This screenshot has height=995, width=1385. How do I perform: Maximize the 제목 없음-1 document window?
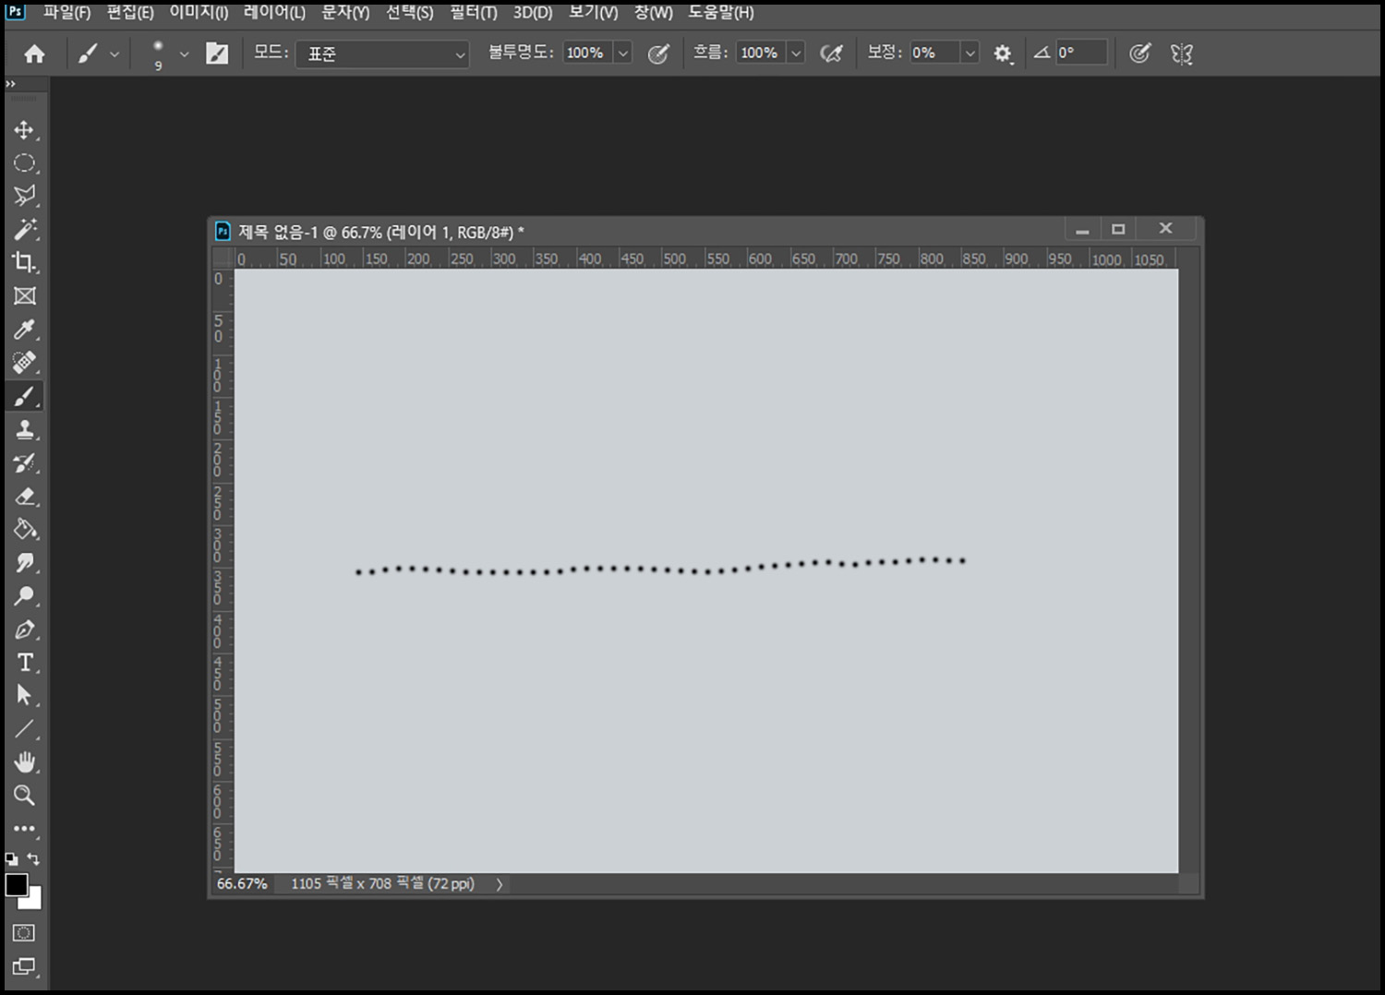[x=1118, y=229]
